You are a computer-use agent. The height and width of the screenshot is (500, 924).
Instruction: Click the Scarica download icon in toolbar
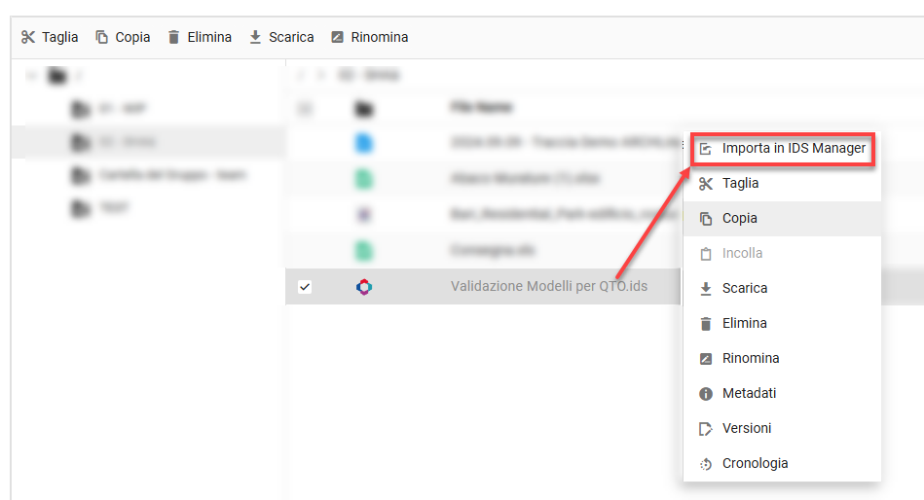(256, 37)
